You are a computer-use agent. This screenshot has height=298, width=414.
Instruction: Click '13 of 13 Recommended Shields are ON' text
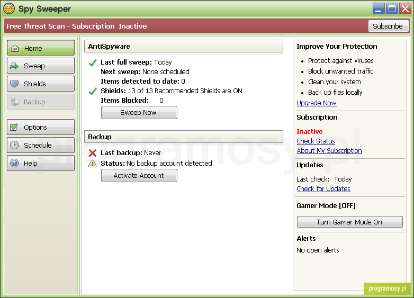(185, 91)
